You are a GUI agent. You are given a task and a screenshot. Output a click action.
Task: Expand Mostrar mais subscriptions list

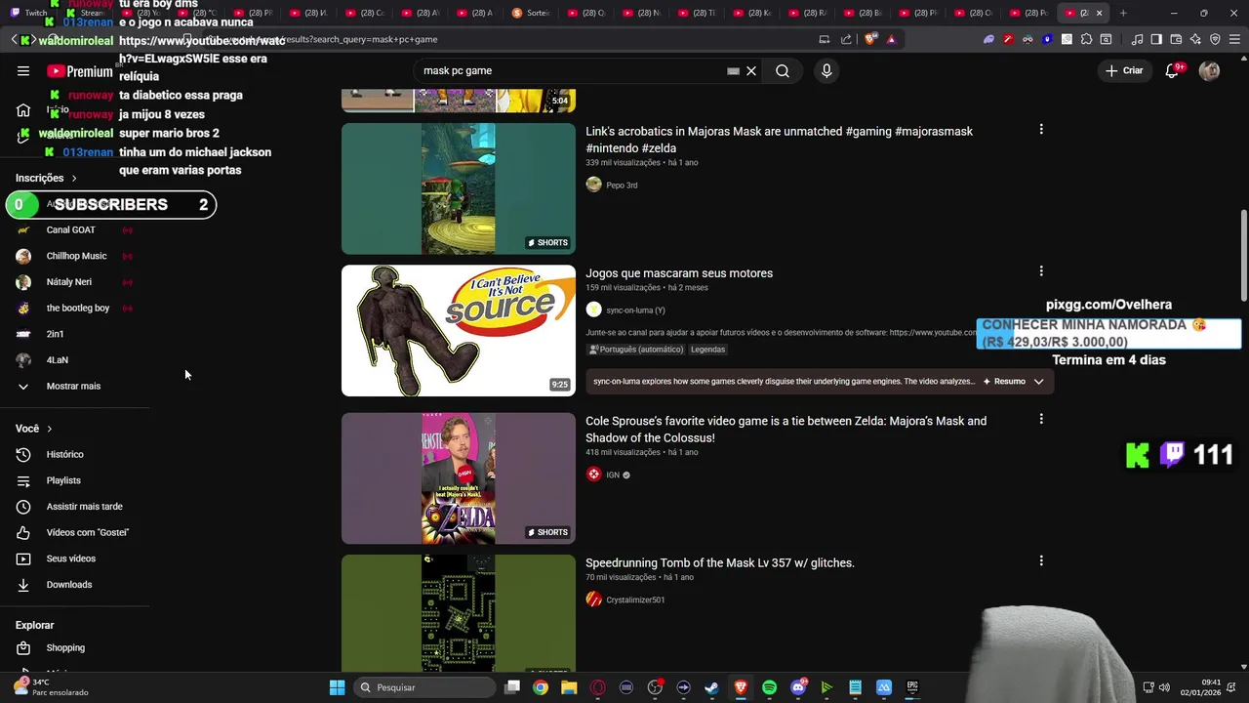pyautogui.click(x=74, y=387)
